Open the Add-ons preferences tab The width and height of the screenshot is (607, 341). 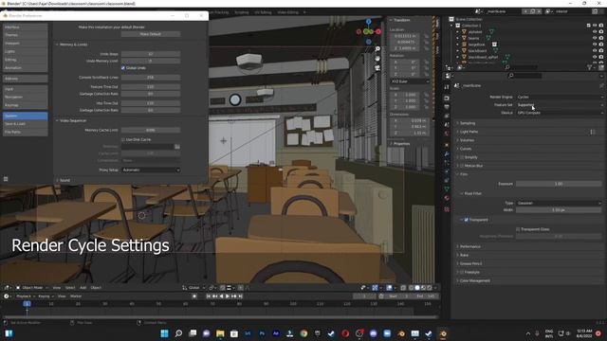pos(26,79)
